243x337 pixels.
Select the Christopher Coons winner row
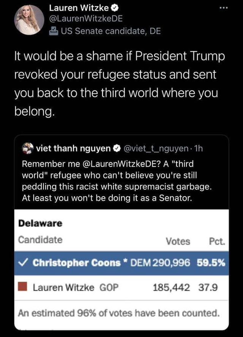tap(121, 262)
